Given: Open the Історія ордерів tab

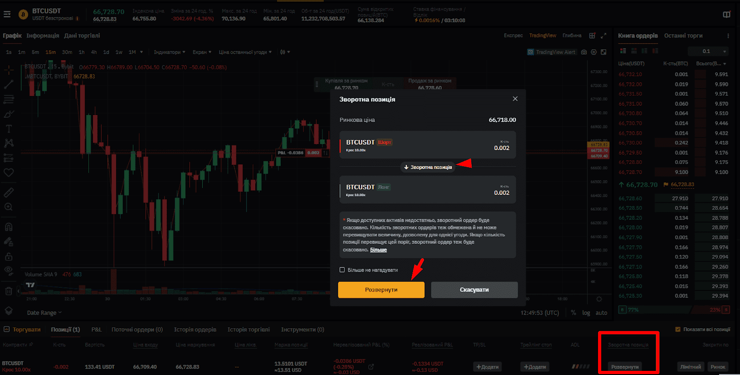Looking at the screenshot, I should click(195, 330).
